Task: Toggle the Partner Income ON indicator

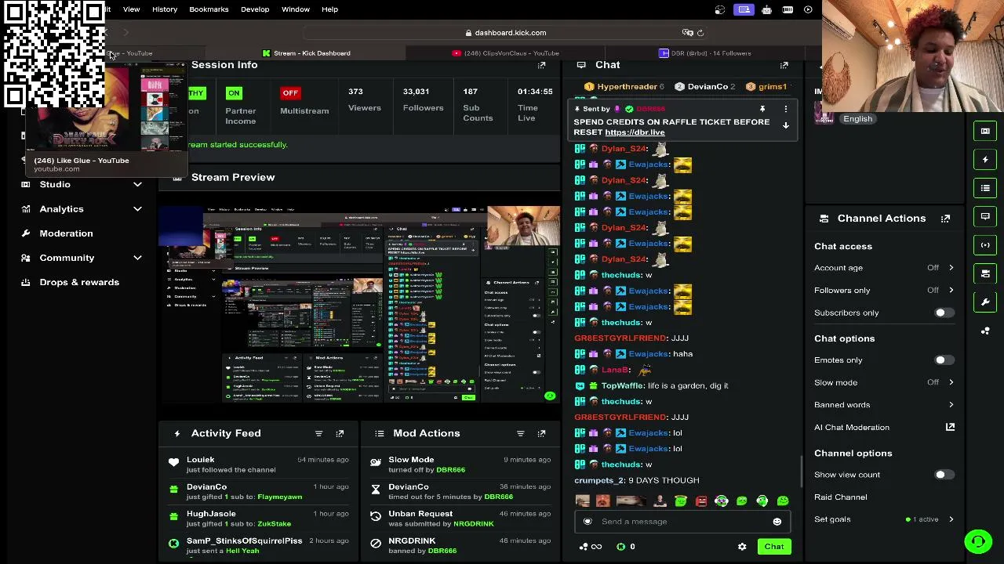Action: (234, 92)
